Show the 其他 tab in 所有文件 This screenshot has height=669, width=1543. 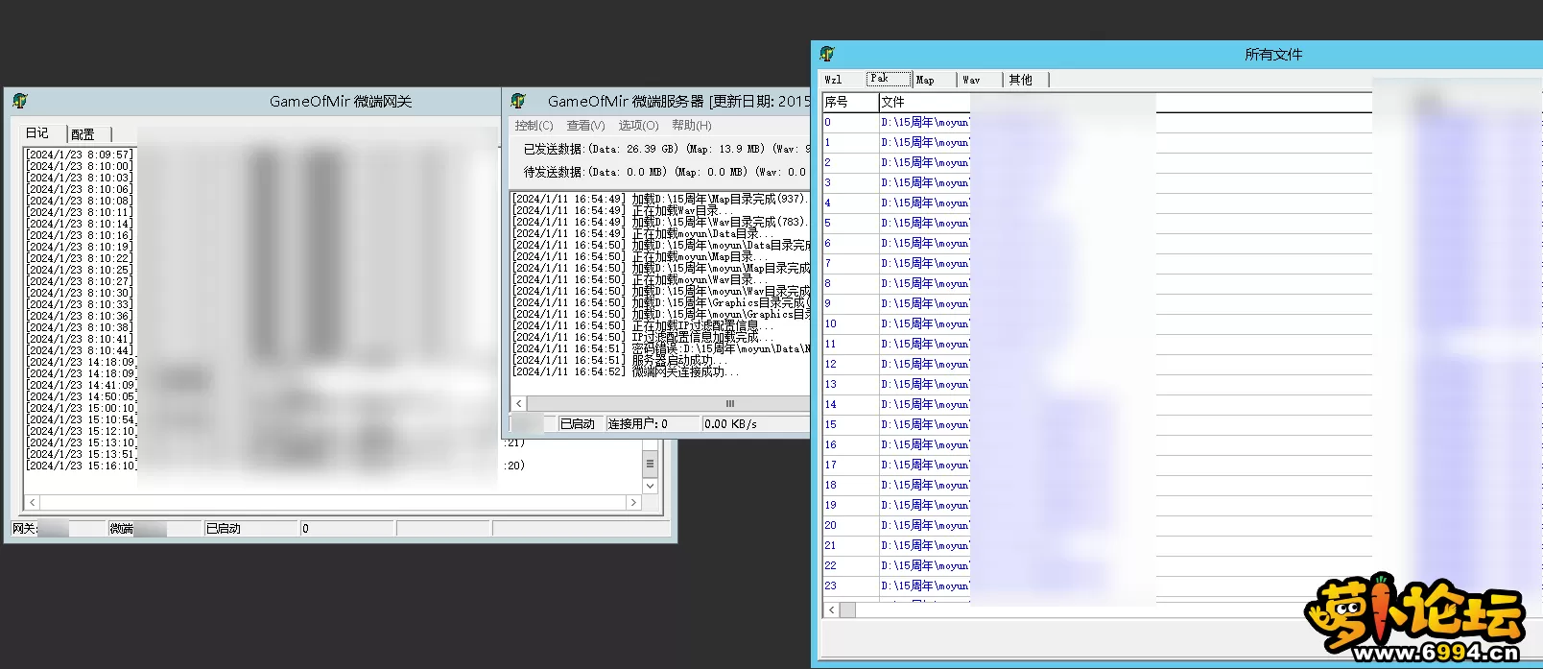1021,80
